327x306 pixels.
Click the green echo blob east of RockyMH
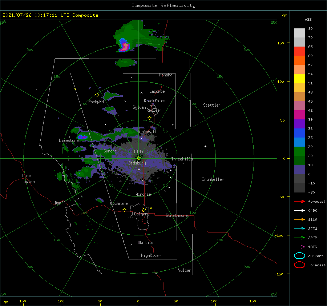click(x=111, y=96)
